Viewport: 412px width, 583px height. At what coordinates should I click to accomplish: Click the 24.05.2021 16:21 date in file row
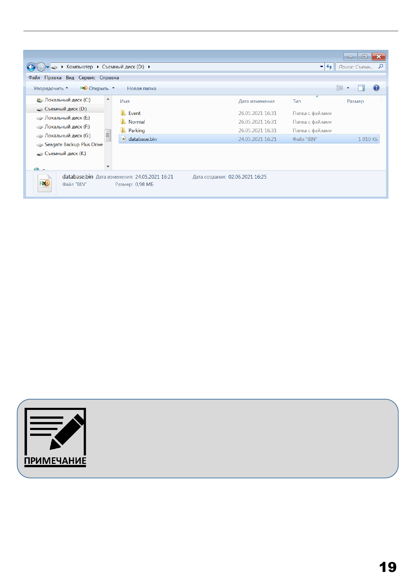point(257,139)
